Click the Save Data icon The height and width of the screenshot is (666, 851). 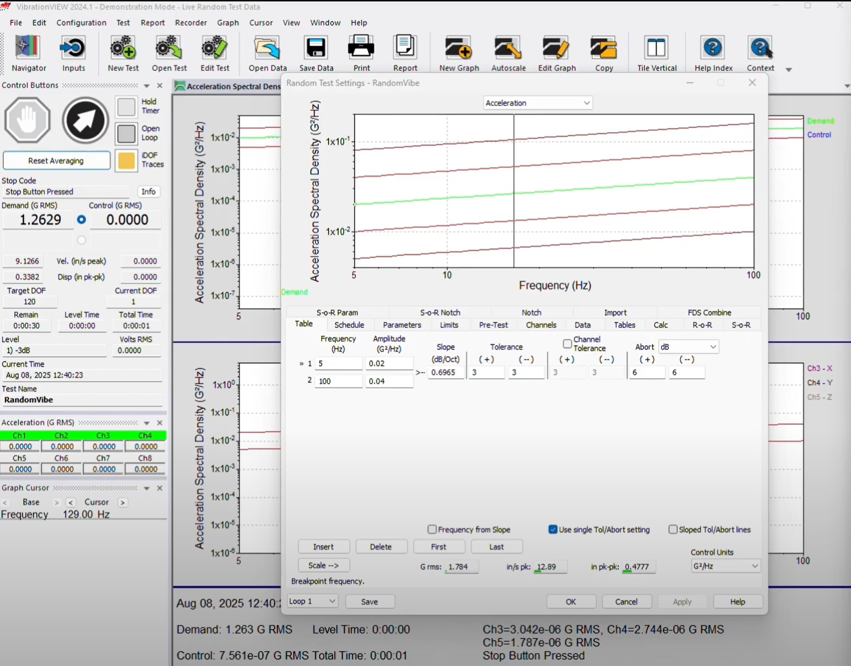click(x=315, y=50)
